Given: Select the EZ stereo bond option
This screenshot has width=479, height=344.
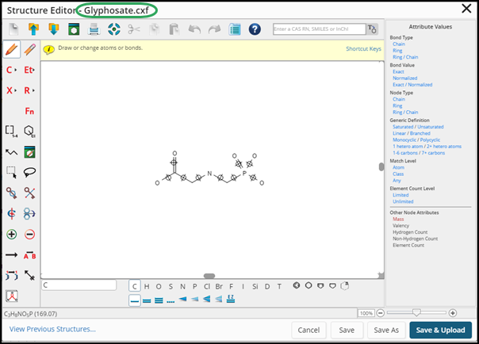Looking at the screenshot, I should coord(231,299).
